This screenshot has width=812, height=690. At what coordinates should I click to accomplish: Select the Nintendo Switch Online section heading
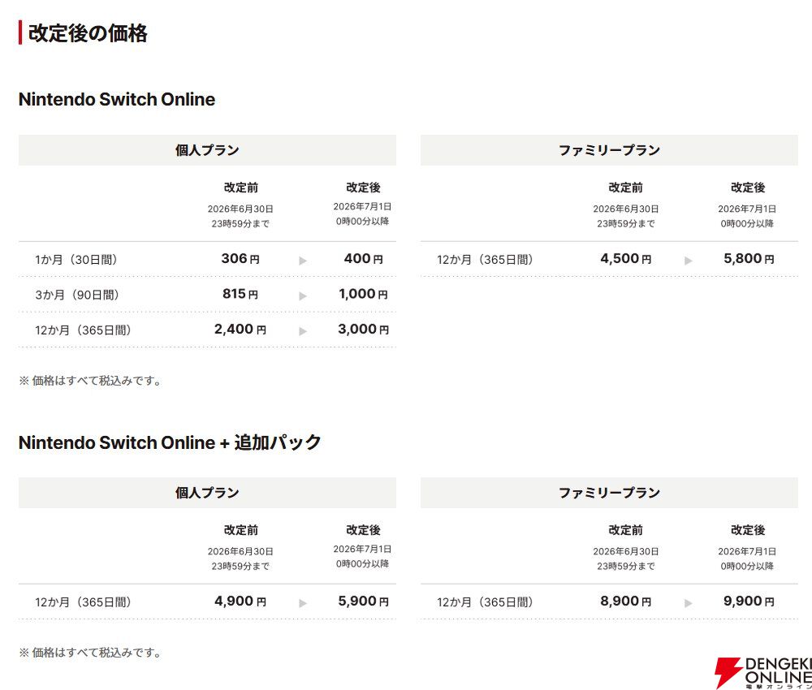116,99
